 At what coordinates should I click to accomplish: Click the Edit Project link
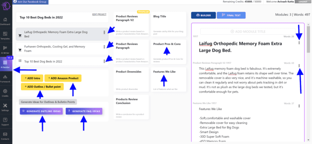99,14
